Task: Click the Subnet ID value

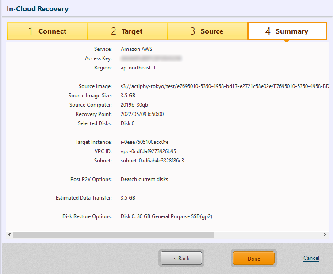Action: point(152,161)
